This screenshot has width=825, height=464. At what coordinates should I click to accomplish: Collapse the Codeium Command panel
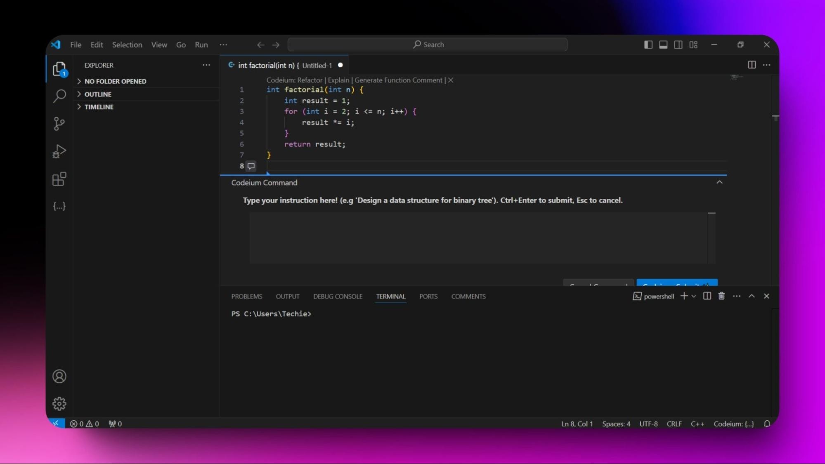(719, 182)
